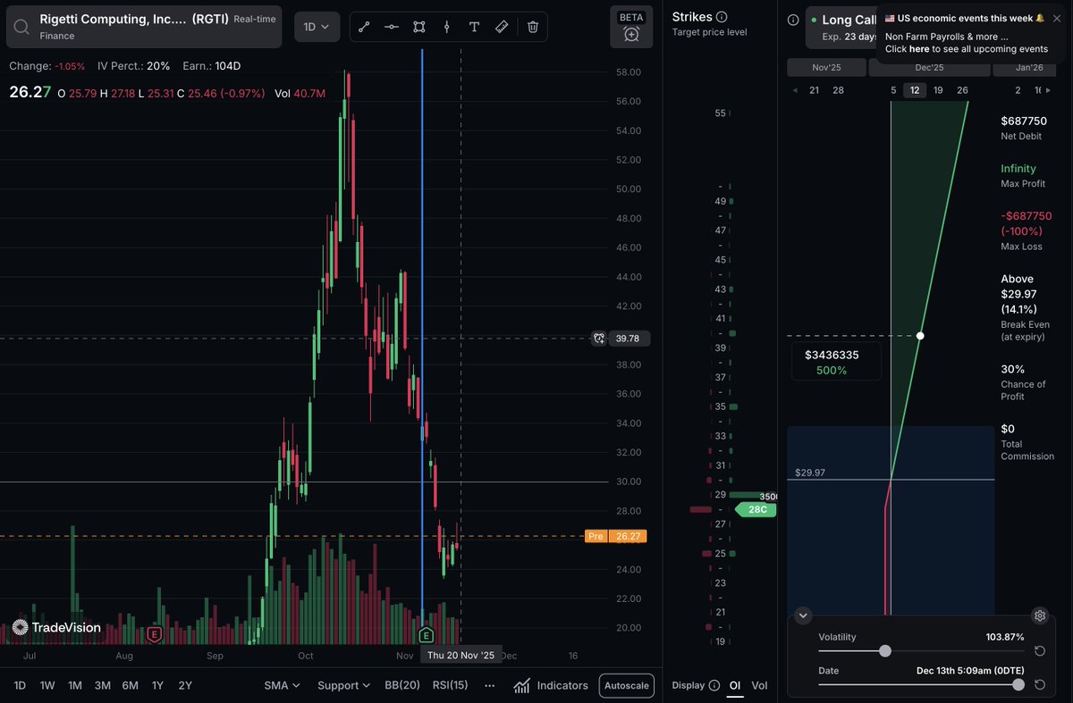1073x703 pixels.
Task: Reset the Volatility slider value
Action: tap(1040, 651)
